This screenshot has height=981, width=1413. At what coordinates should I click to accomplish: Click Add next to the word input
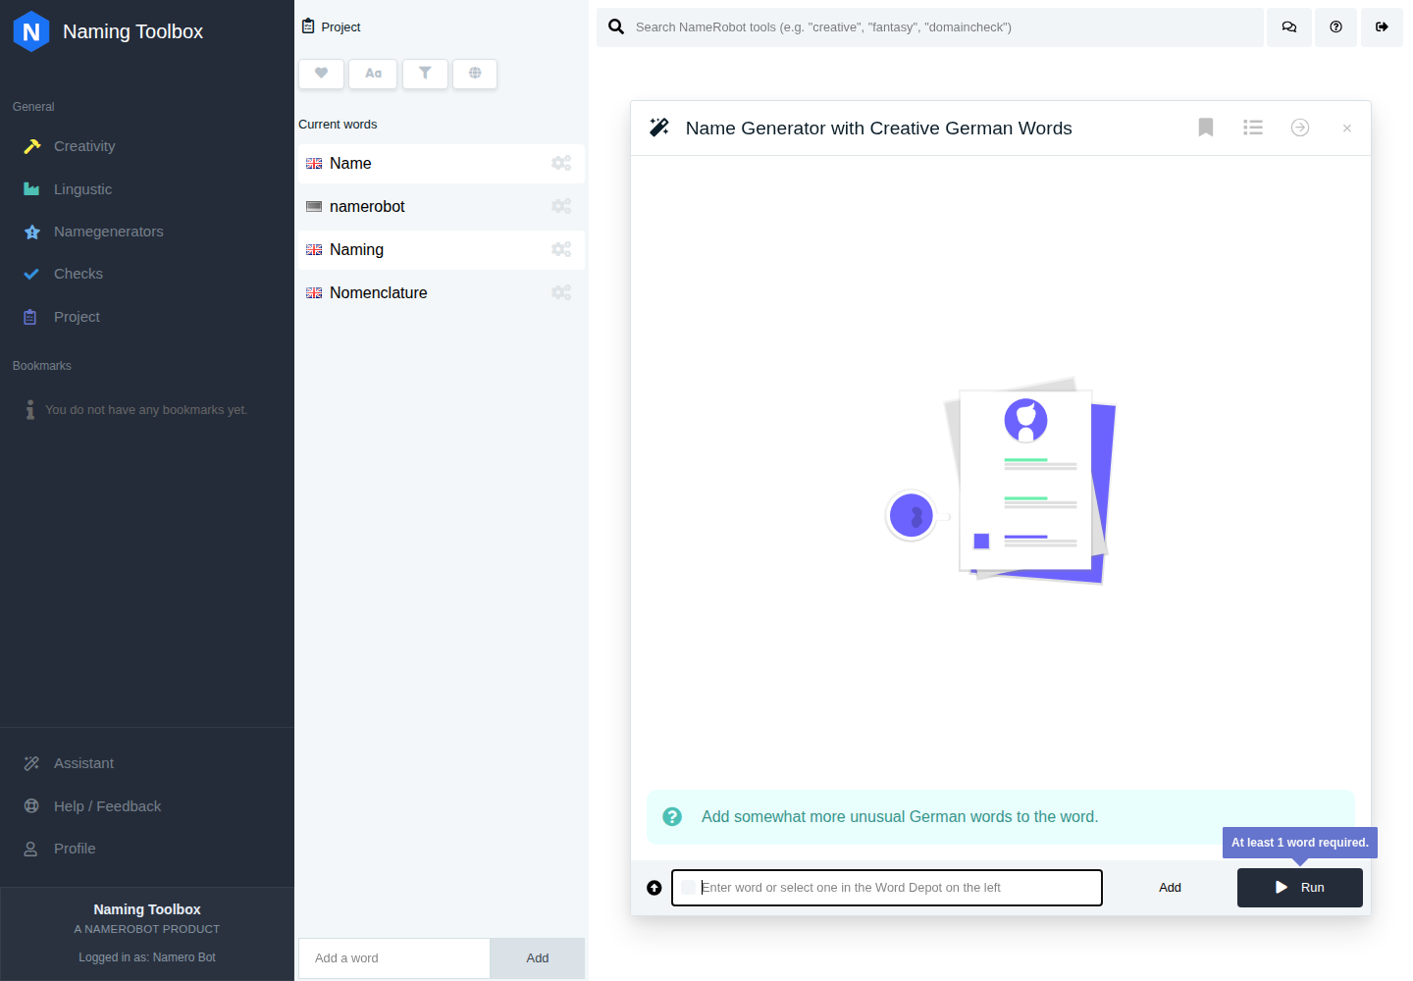pos(1170,888)
